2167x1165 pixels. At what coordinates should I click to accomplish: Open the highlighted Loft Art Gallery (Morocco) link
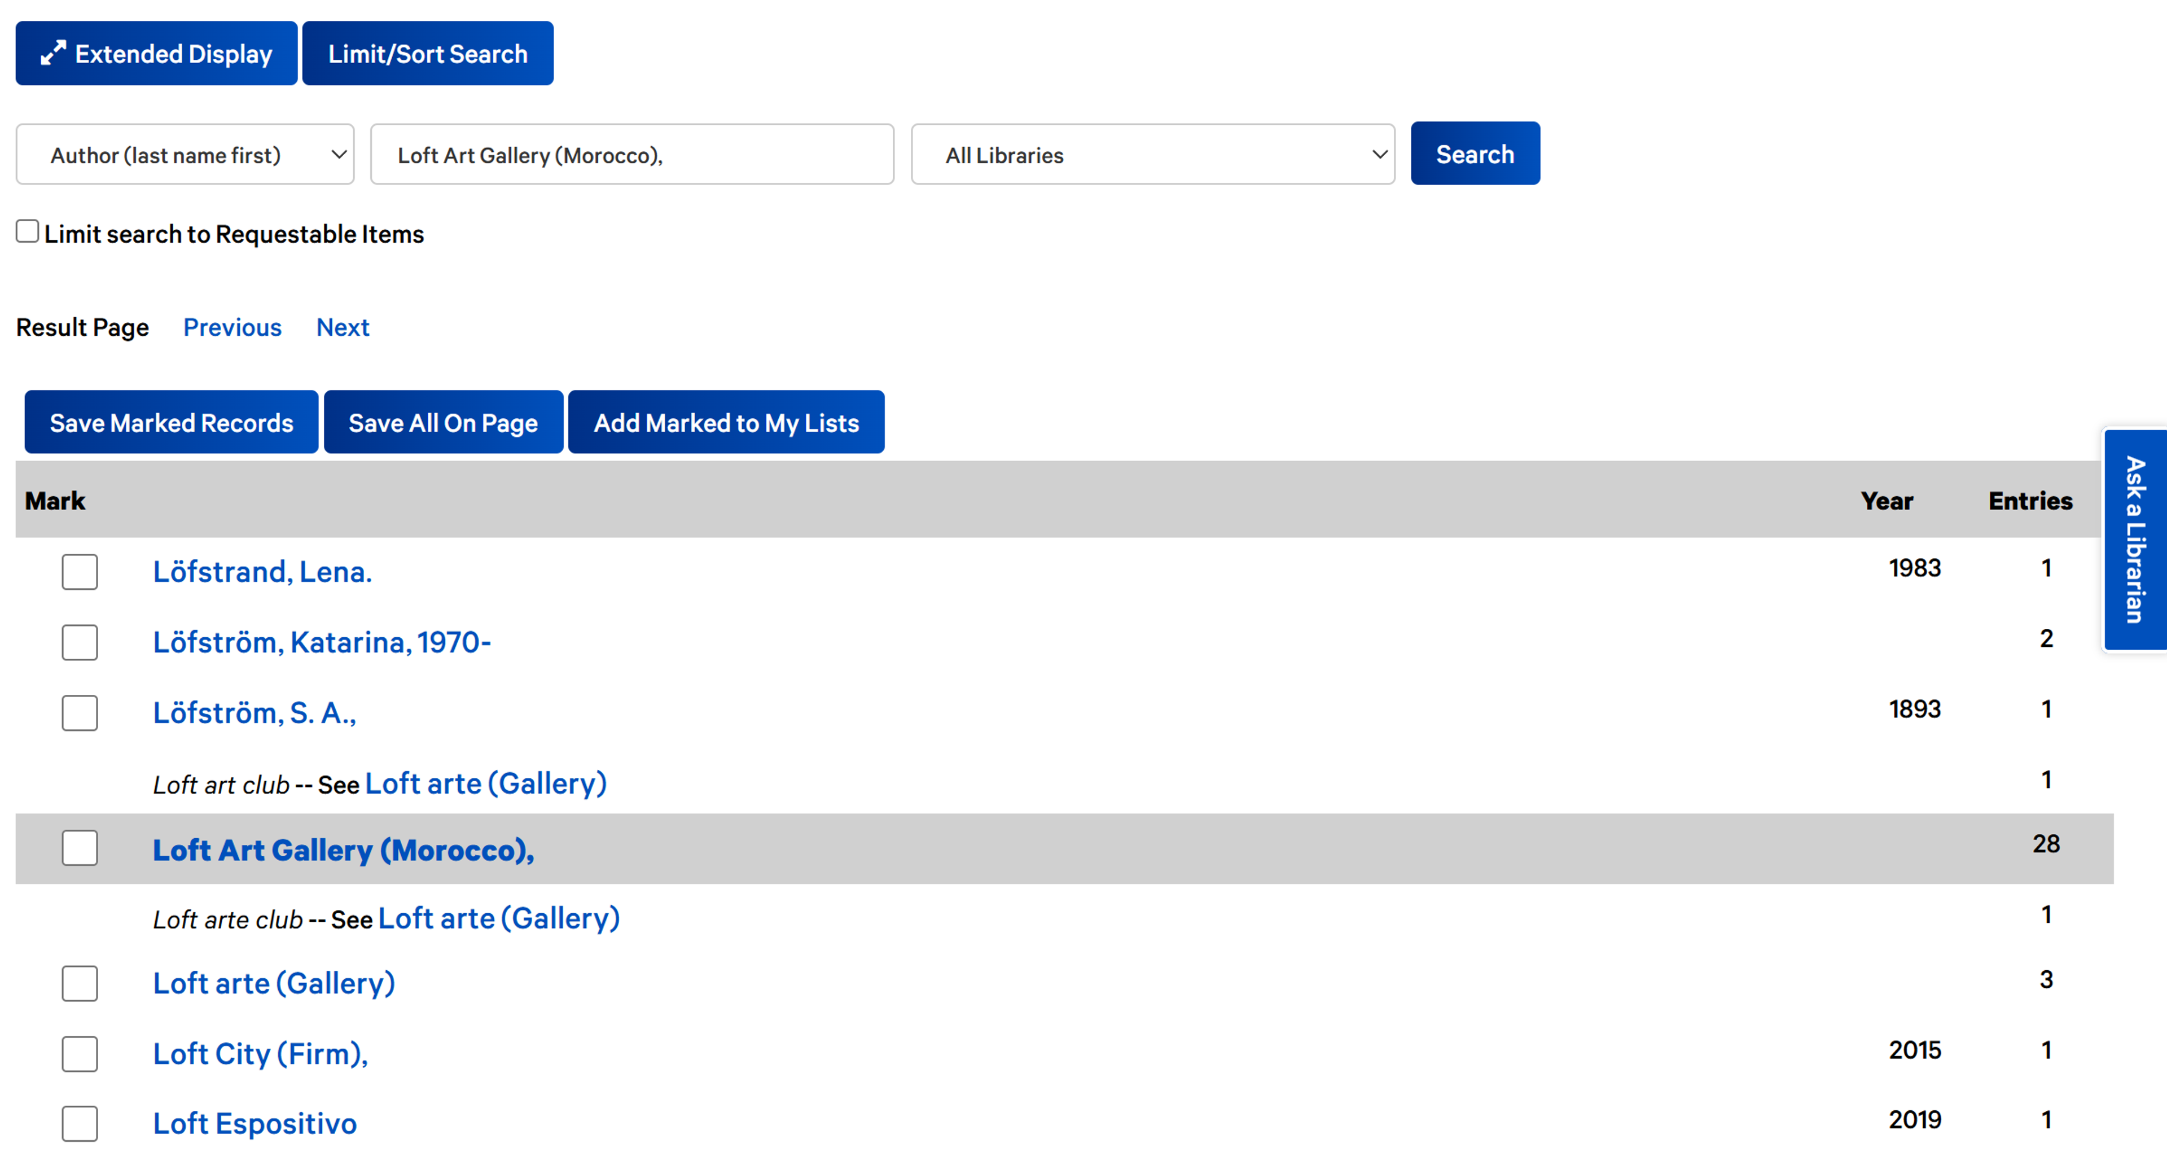coord(343,849)
